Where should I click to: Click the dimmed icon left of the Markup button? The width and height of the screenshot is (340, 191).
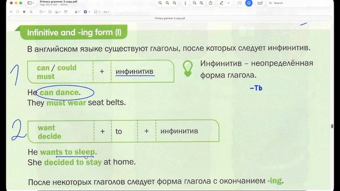point(240,3)
